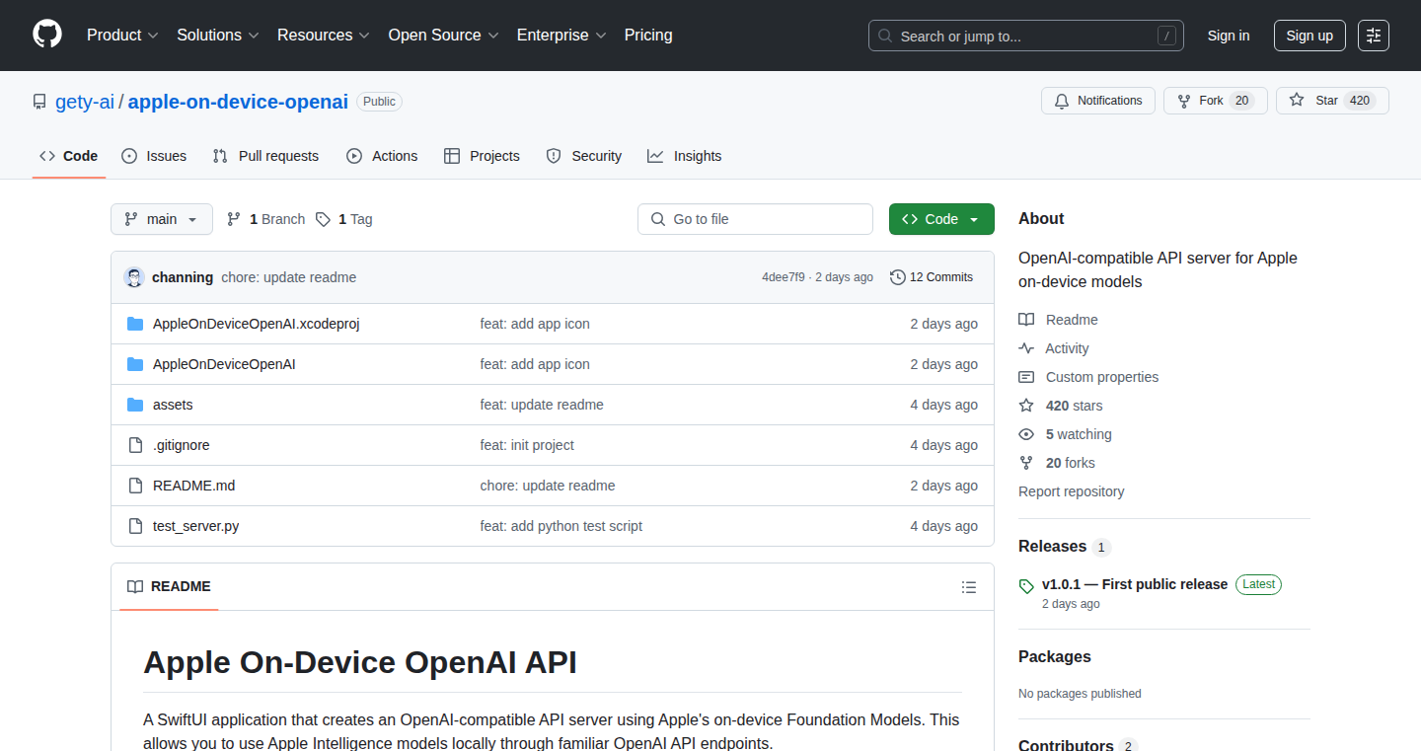Switch to the Pull requests tab
The image size is (1421, 751).
pyautogui.click(x=266, y=156)
